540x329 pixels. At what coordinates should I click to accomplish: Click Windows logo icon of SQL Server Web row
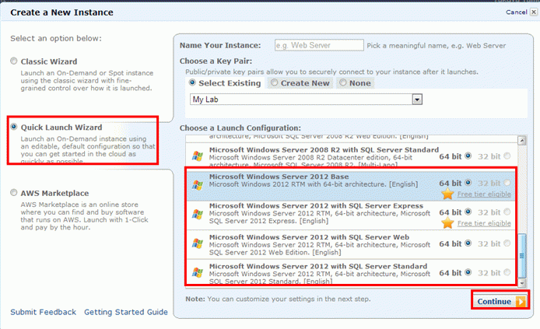coord(198,243)
